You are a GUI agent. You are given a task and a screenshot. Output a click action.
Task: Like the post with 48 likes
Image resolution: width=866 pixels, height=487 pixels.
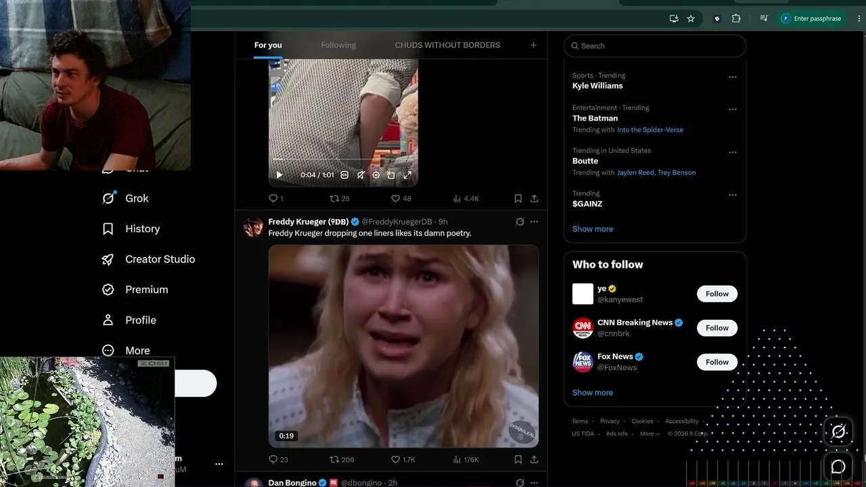pyautogui.click(x=401, y=198)
